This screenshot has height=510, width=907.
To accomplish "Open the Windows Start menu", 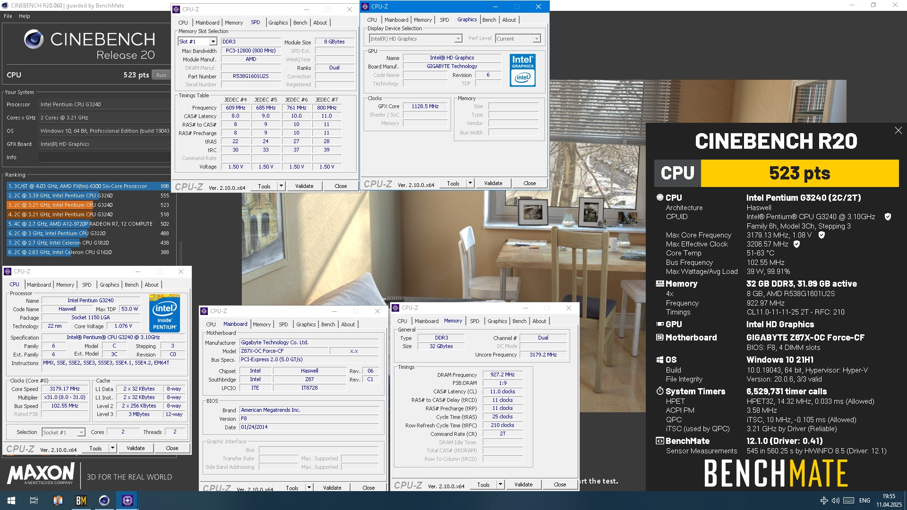I will pos(11,501).
